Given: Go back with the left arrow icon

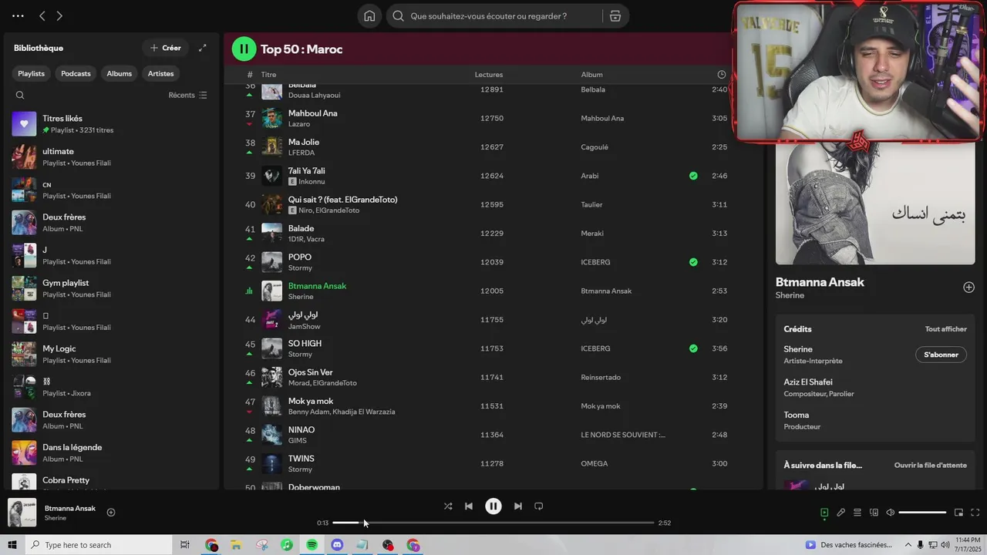Looking at the screenshot, I should (42, 16).
